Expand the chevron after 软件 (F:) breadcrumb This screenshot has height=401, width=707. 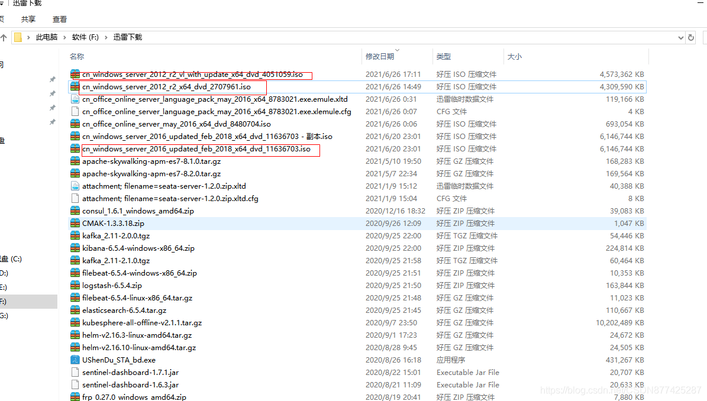click(x=106, y=37)
